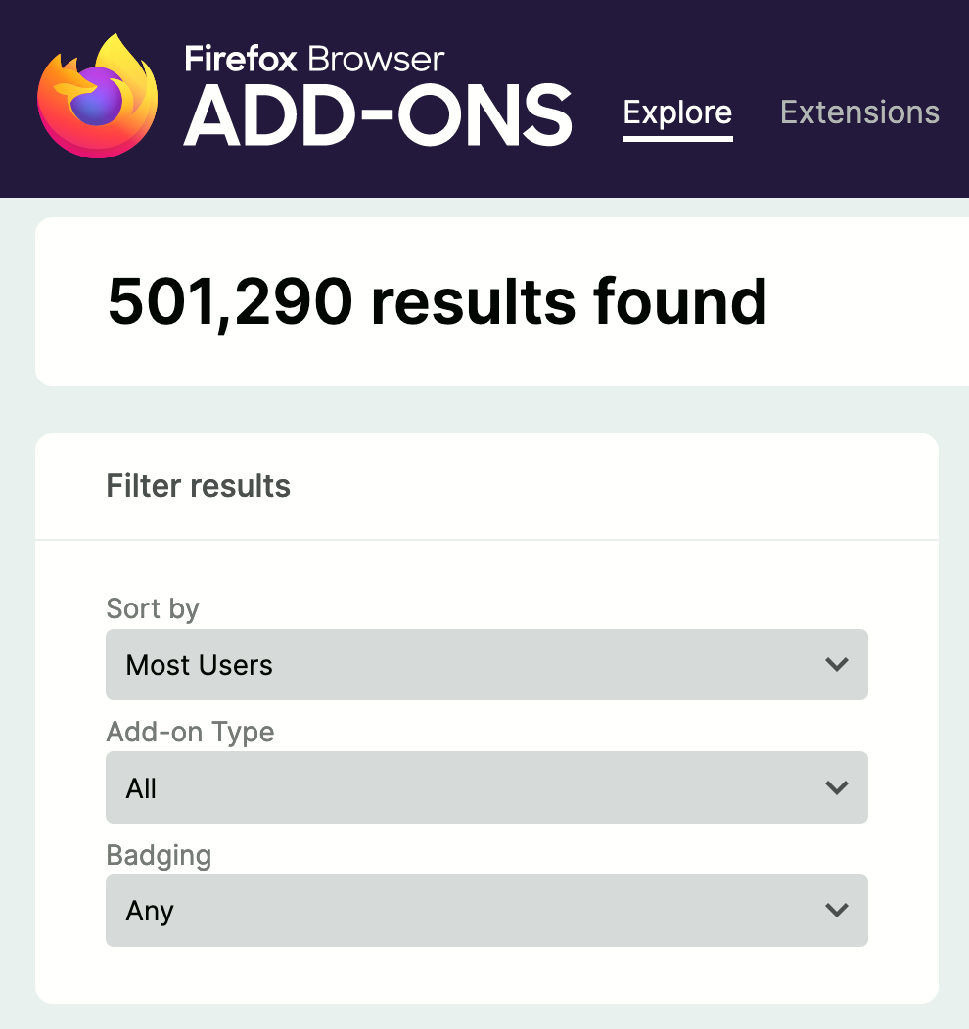Click the Firefox flame logo icon
Viewport: 969px width, 1029px height.
97,97
